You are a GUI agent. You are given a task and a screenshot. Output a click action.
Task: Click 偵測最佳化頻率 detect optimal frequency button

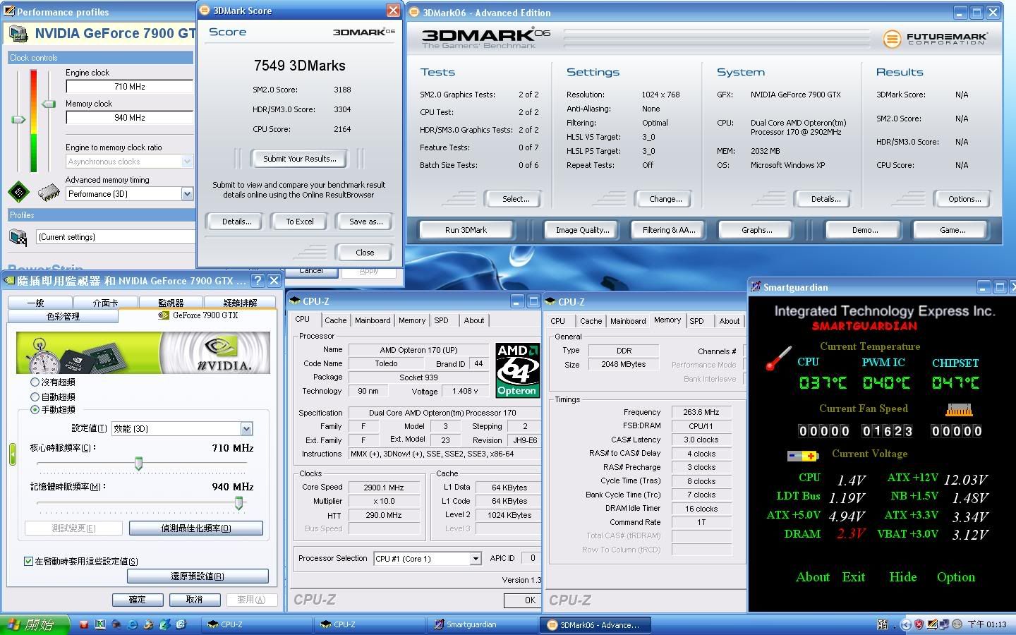pyautogui.click(x=196, y=528)
